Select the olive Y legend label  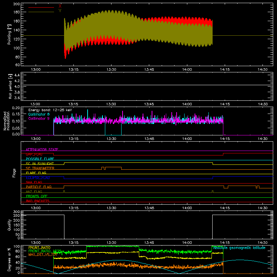point(60,11)
